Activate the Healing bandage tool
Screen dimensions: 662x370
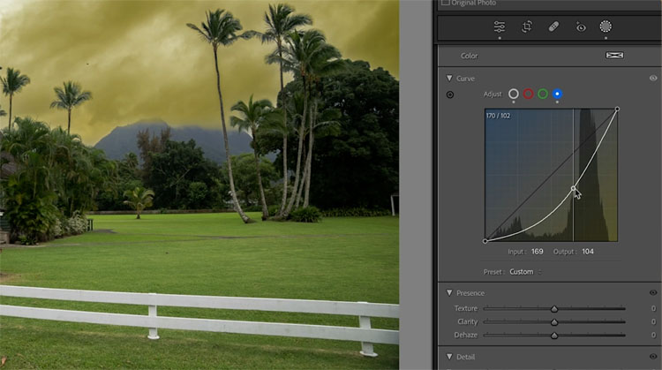tap(553, 26)
